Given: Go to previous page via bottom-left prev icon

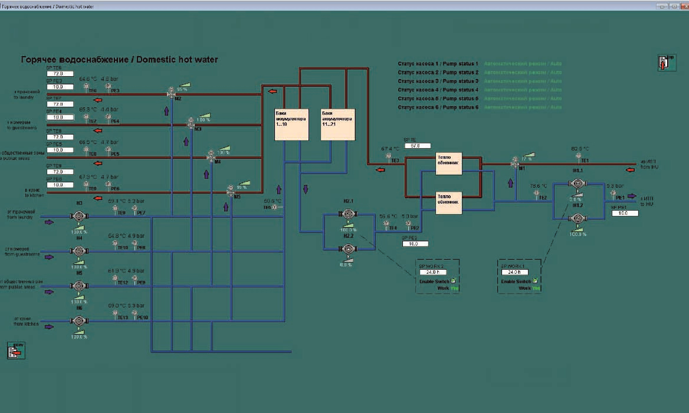Looking at the screenshot, I should click(x=16, y=350).
